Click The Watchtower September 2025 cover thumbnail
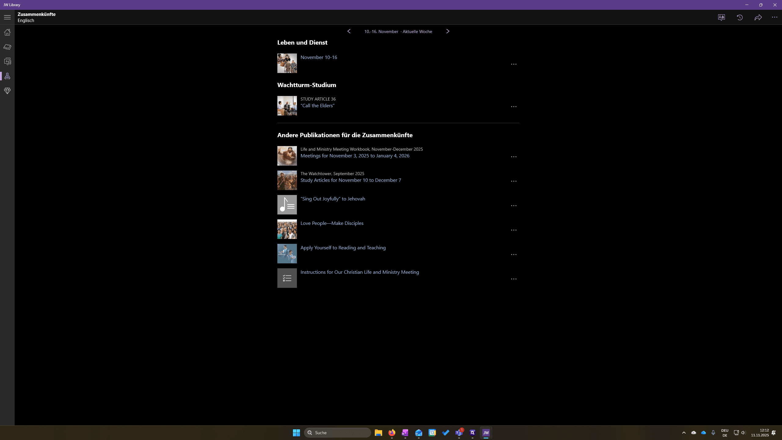The height and width of the screenshot is (440, 782). 287,180
